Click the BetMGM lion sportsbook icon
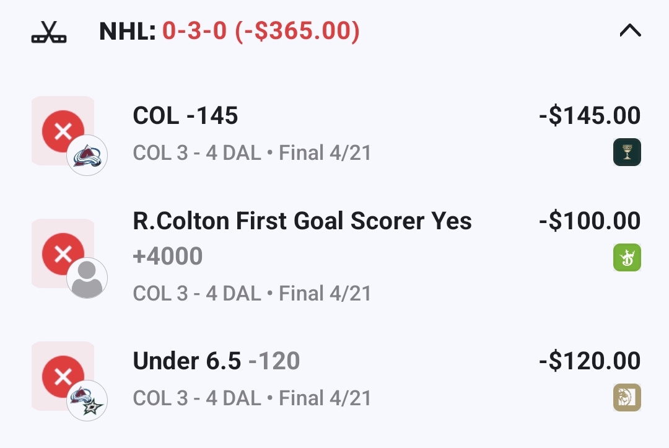Screen dimensions: 669x448 [x=627, y=397]
